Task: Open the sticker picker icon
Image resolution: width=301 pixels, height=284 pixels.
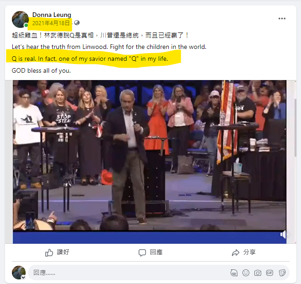Action: (x=282, y=273)
